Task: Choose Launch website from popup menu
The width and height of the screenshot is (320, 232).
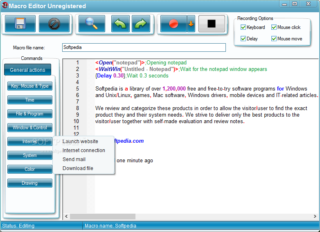Action: tap(80, 141)
